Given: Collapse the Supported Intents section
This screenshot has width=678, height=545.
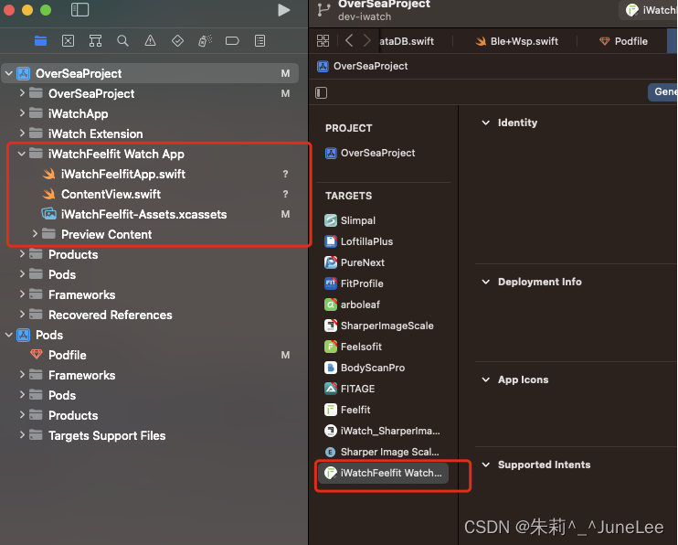Looking at the screenshot, I should pyautogui.click(x=486, y=465).
